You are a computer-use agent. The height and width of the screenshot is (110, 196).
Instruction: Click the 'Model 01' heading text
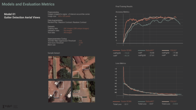(x=10, y=14)
